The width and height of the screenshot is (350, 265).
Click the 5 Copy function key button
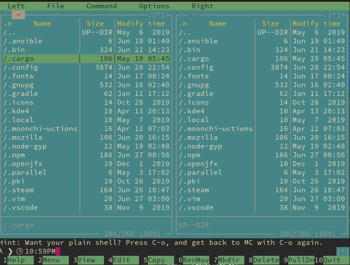[x=158, y=260]
